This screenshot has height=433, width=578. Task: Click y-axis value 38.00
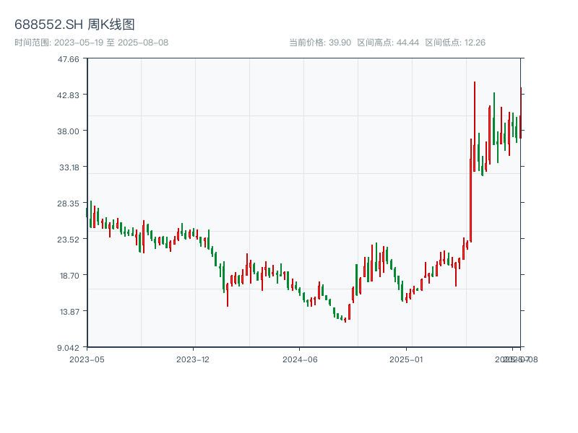(x=68, y=131)
